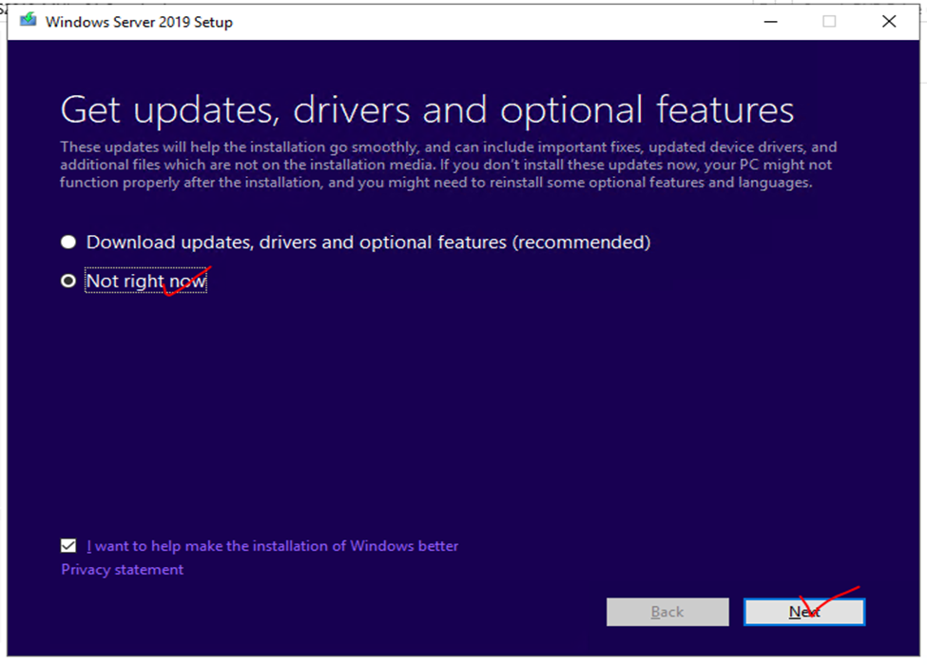
Task: Click the Windows Server 2019 Setup title text
Action: (x=139, y=22)
